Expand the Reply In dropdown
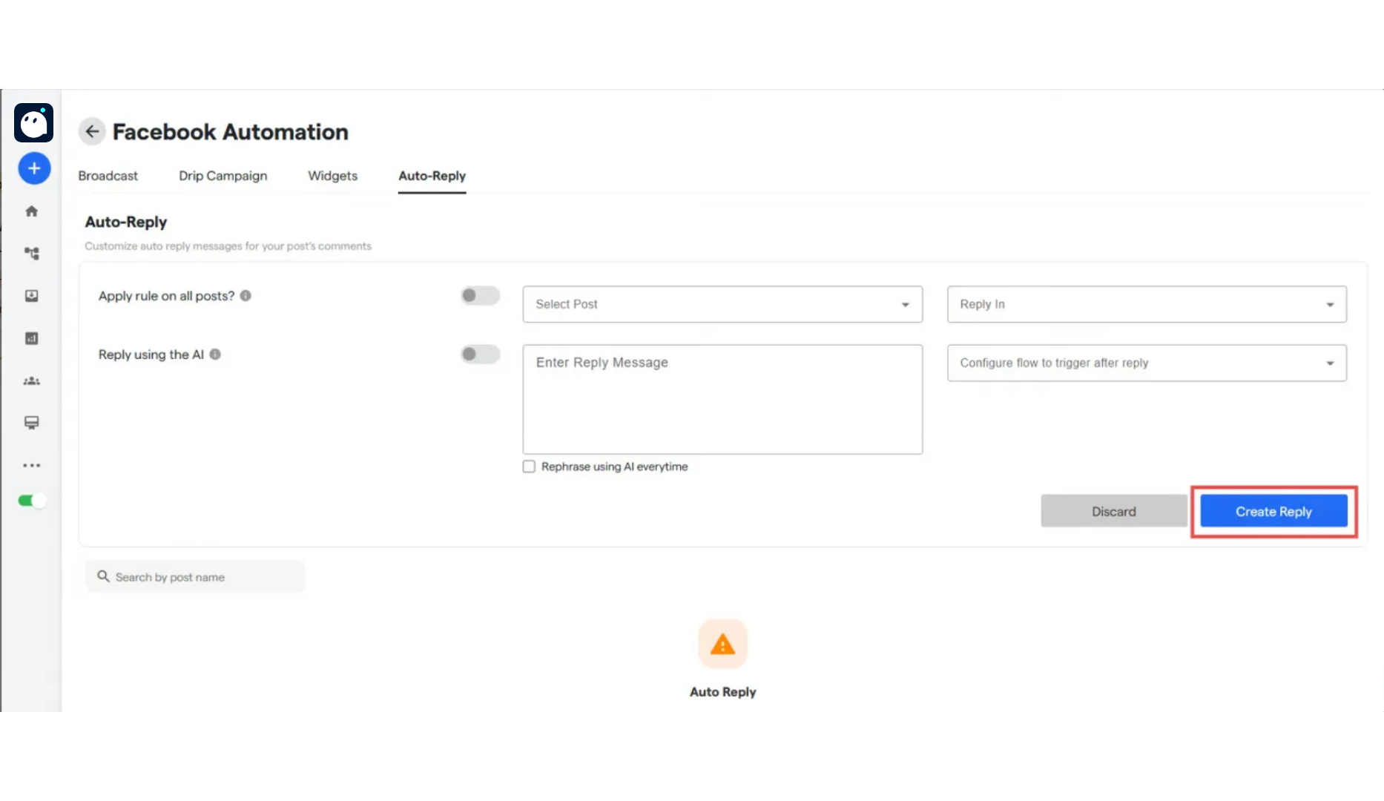 (x=1146, y=304)
